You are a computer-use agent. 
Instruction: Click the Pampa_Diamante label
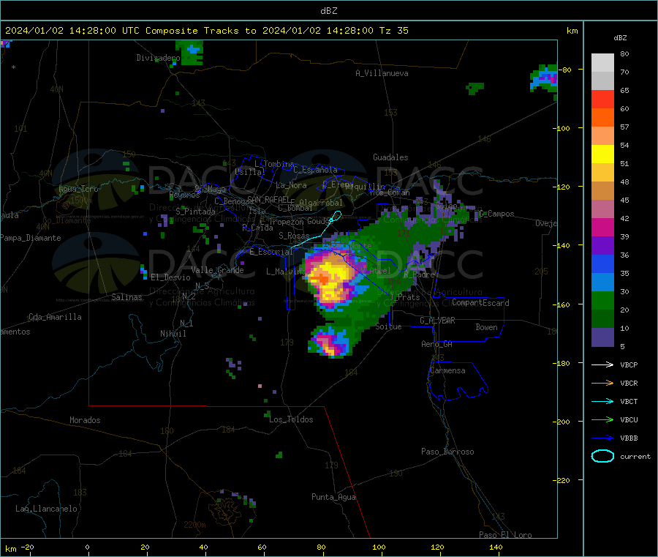pos(31,238)
